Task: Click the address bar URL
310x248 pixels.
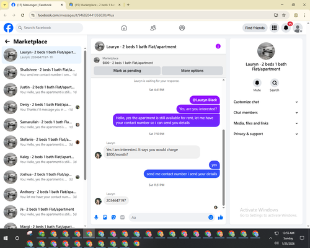Action: click(x=76, y=15)
